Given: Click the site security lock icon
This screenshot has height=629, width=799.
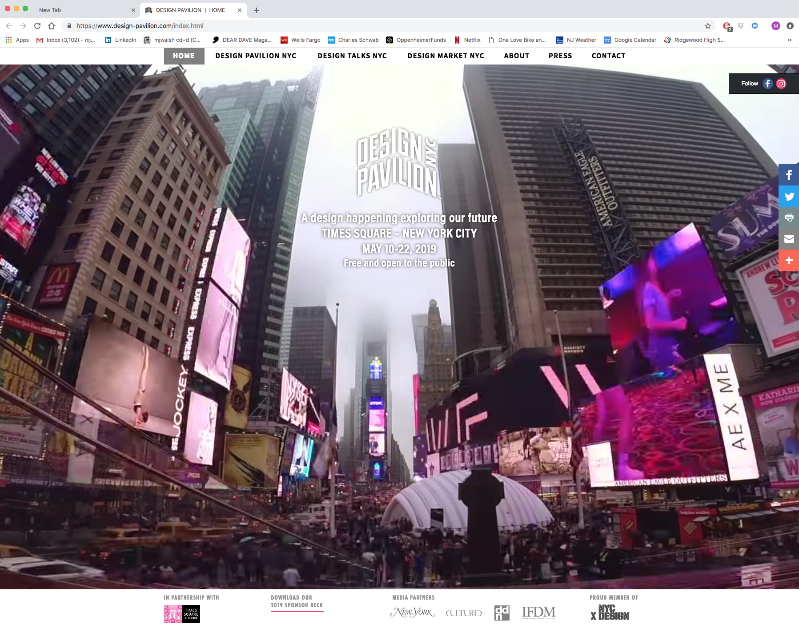Looking at the screenshot, I should [x=69, y=26].
